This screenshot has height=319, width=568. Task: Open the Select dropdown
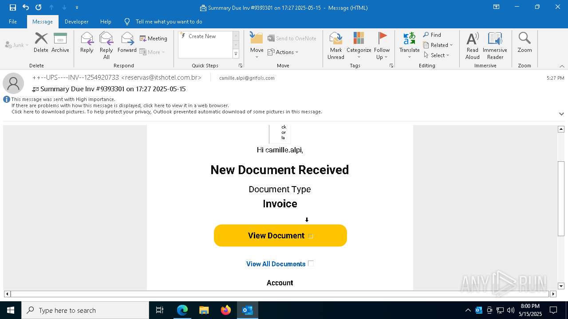[x=437, y=55]
